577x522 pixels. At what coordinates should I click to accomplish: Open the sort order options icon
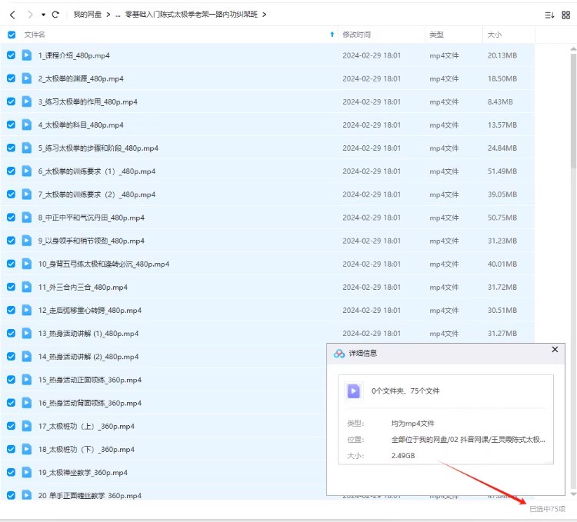[x=549, y=15]
